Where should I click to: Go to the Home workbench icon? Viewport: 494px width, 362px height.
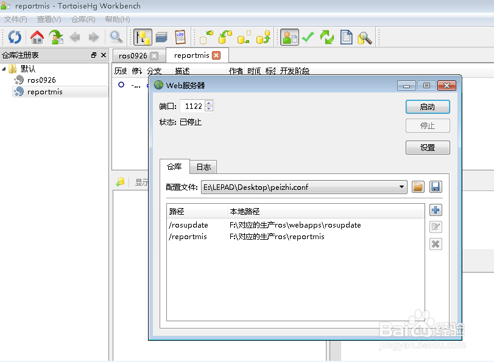click(x=37, y=37)
